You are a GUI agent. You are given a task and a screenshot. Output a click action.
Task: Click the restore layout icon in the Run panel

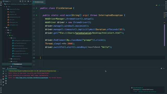click(x=3, y=82)
